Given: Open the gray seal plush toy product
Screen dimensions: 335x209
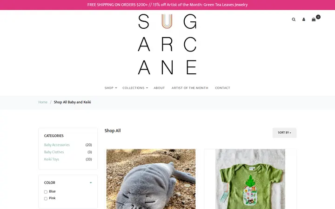Looking at the screenshot, I should coord(151,179).
